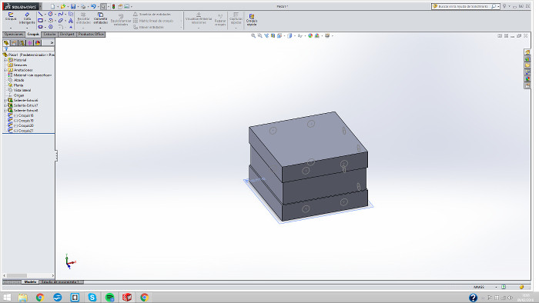The width and height of the screenshot is (539, 303).
Task: Click the Section view icon
Action: 273,35
